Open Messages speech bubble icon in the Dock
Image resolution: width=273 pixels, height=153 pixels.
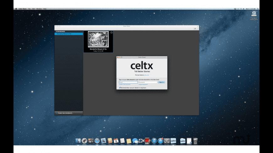tap(135, 141)
